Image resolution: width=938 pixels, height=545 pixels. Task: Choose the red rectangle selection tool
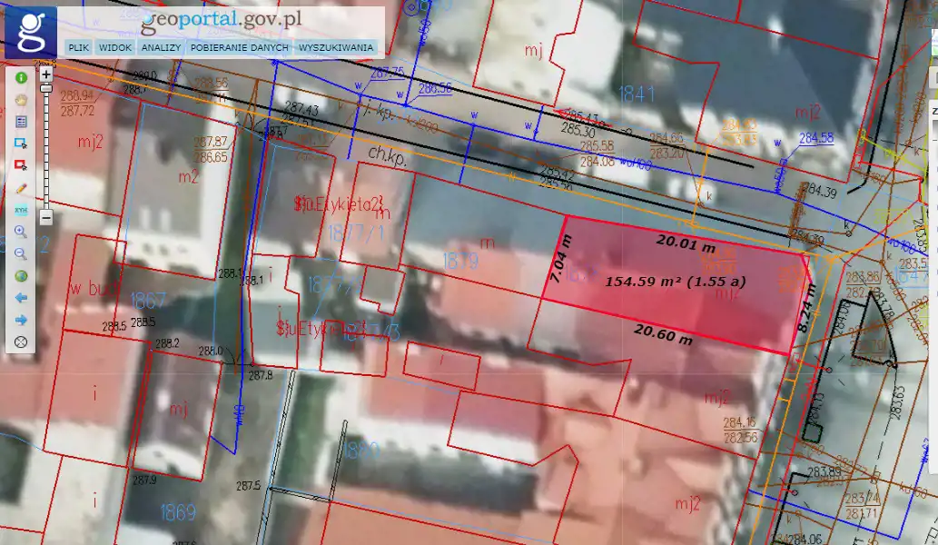pos(21,165)
